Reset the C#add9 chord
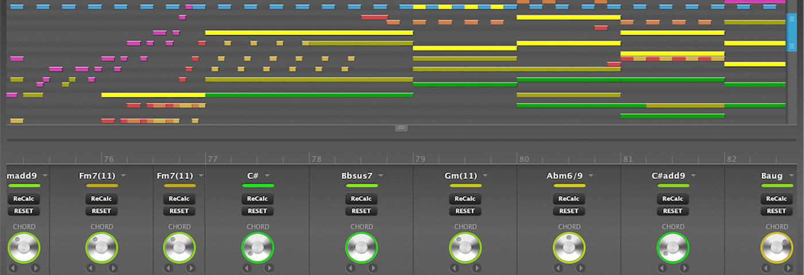The height and width of the screenshot is (275, 804). (x=673, y=211)
